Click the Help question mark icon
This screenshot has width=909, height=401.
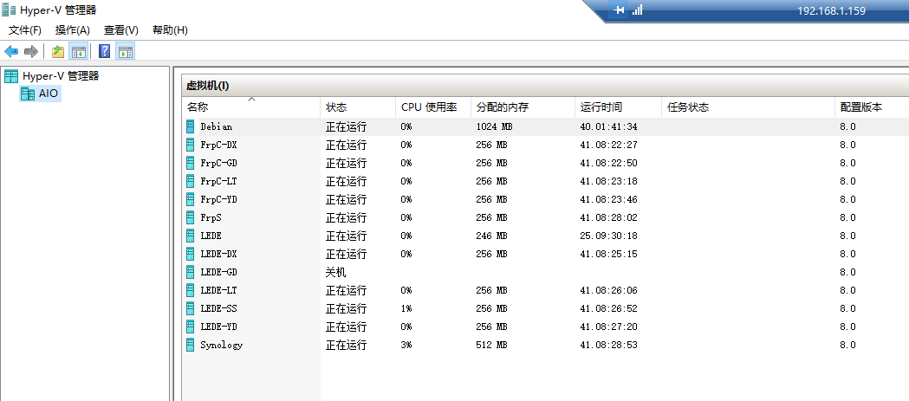(104, 52)
